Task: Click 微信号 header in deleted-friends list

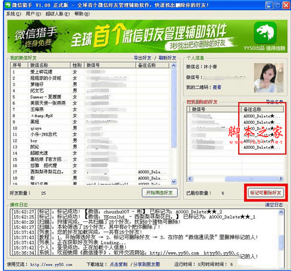Action: tap(215, 109)
